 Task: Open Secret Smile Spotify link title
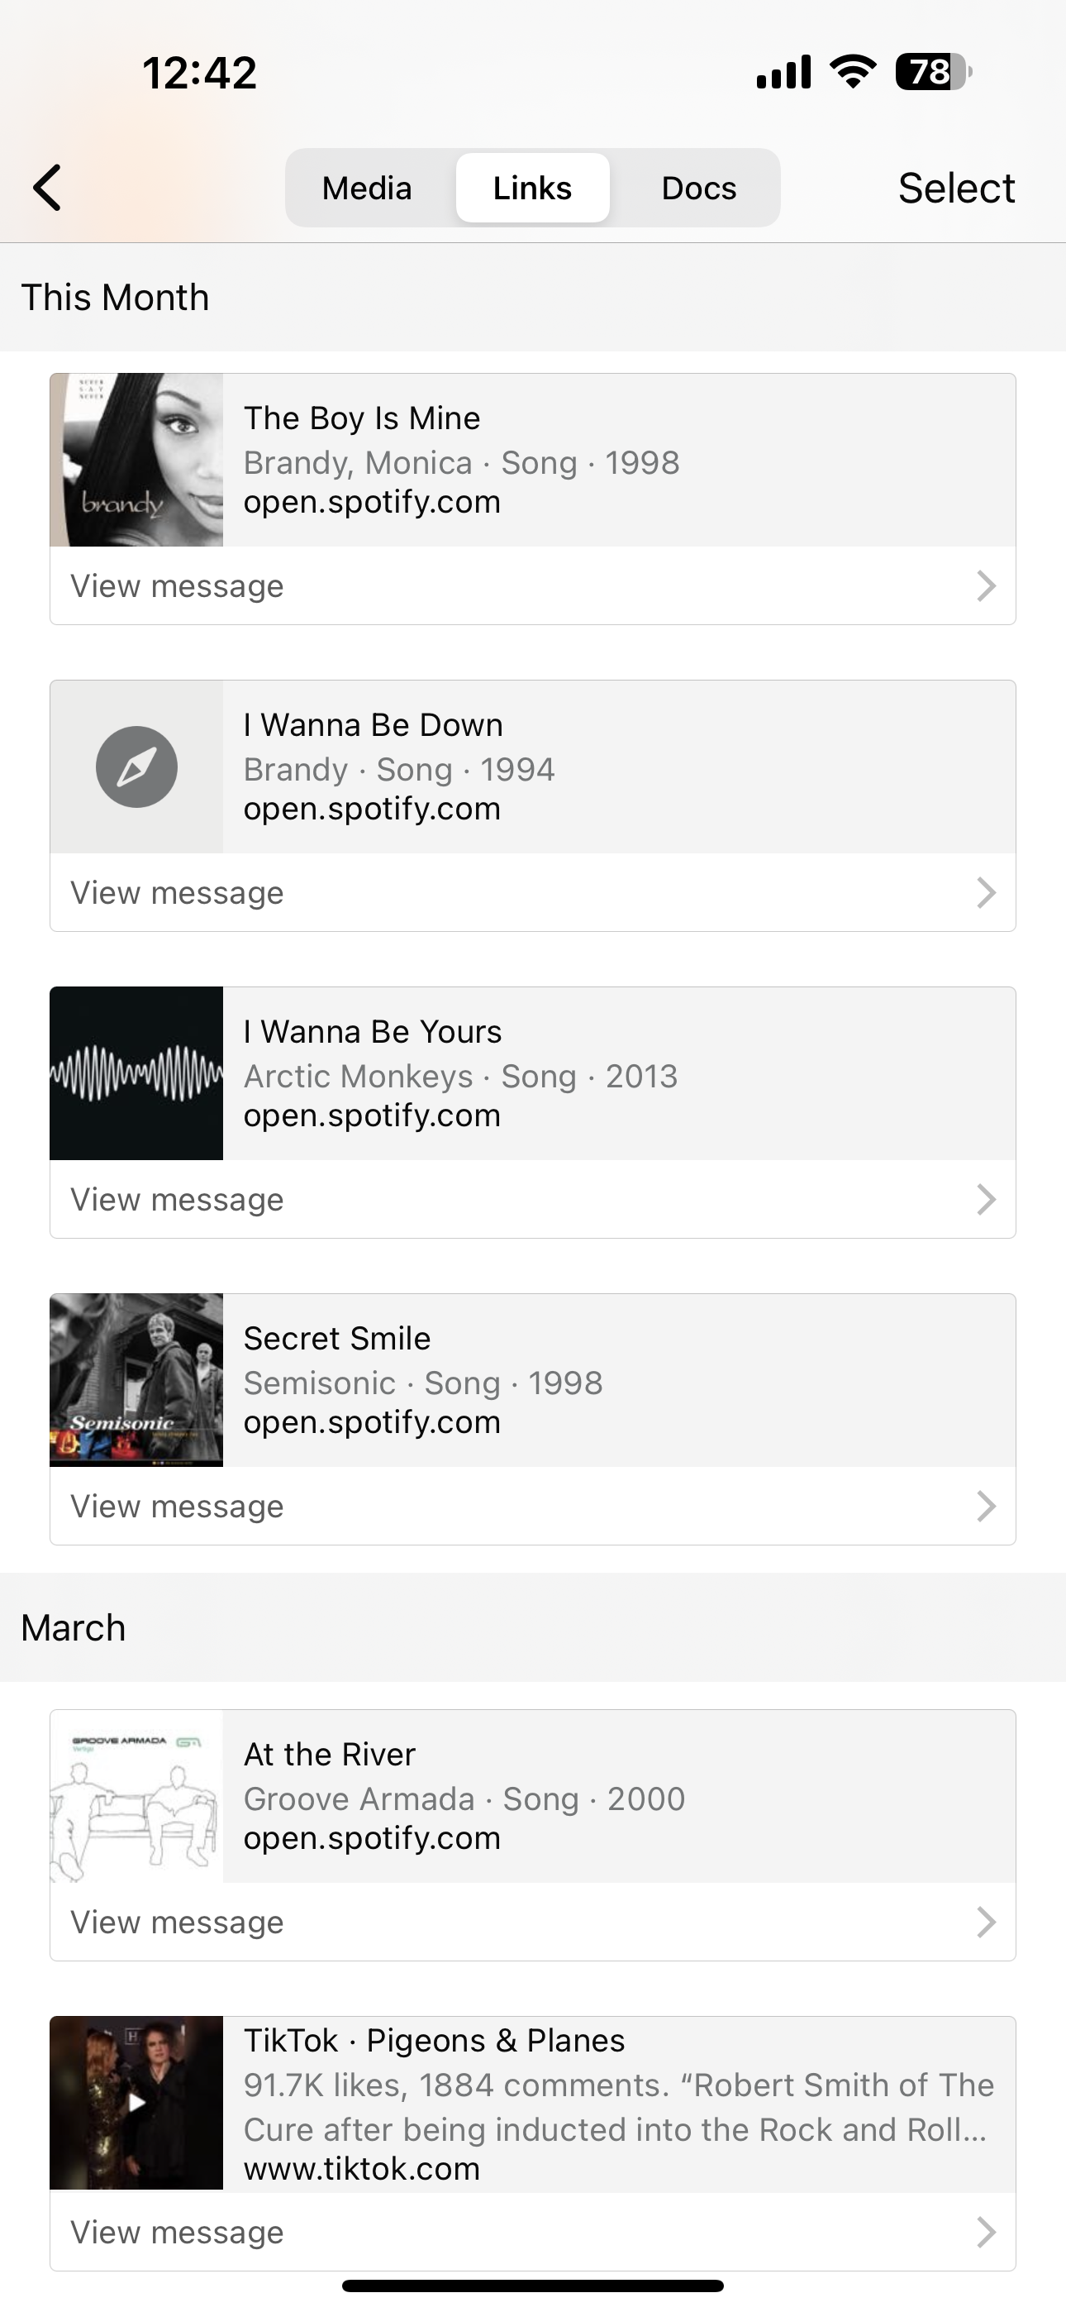337,1338
